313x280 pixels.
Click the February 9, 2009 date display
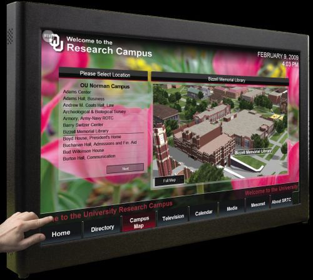click(278, 56)
